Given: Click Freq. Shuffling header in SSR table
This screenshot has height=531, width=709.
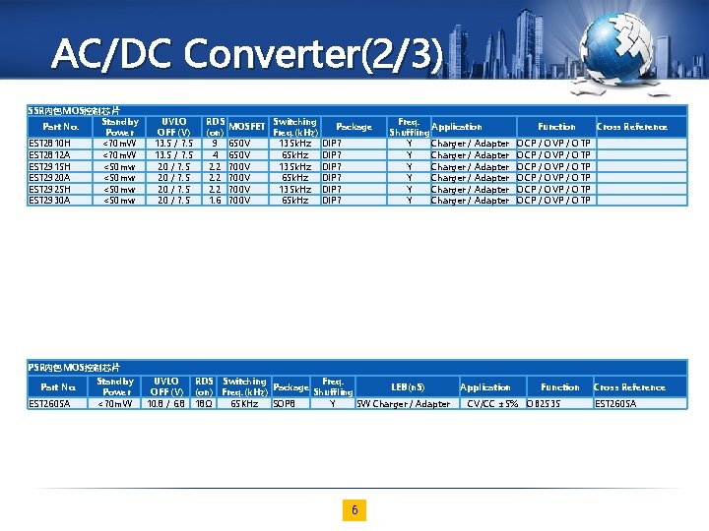Looking at the screenshot, I should 409,127.
